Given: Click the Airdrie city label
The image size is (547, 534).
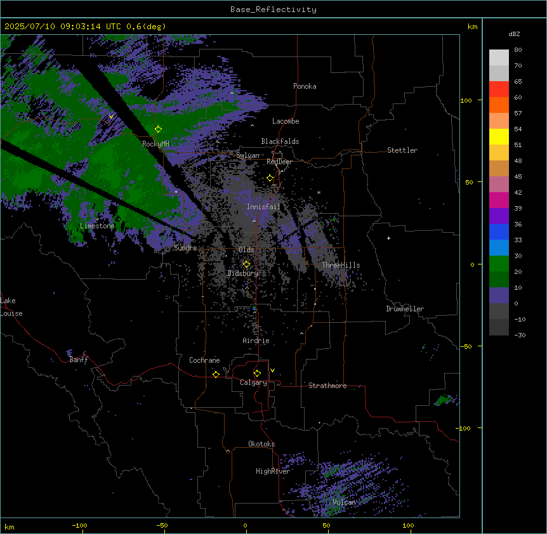Looking at the screenshot, I should [256, 341].
